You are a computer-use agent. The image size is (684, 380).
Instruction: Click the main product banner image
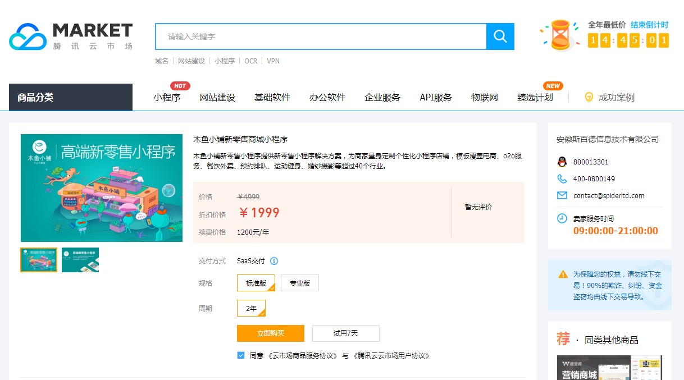[x=102, y=188]
